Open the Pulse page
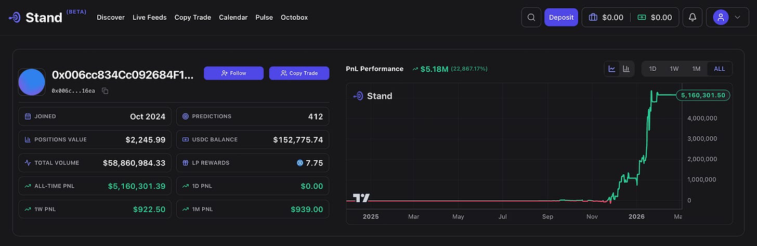Screen dimensions: 757x246 [264, 17]
